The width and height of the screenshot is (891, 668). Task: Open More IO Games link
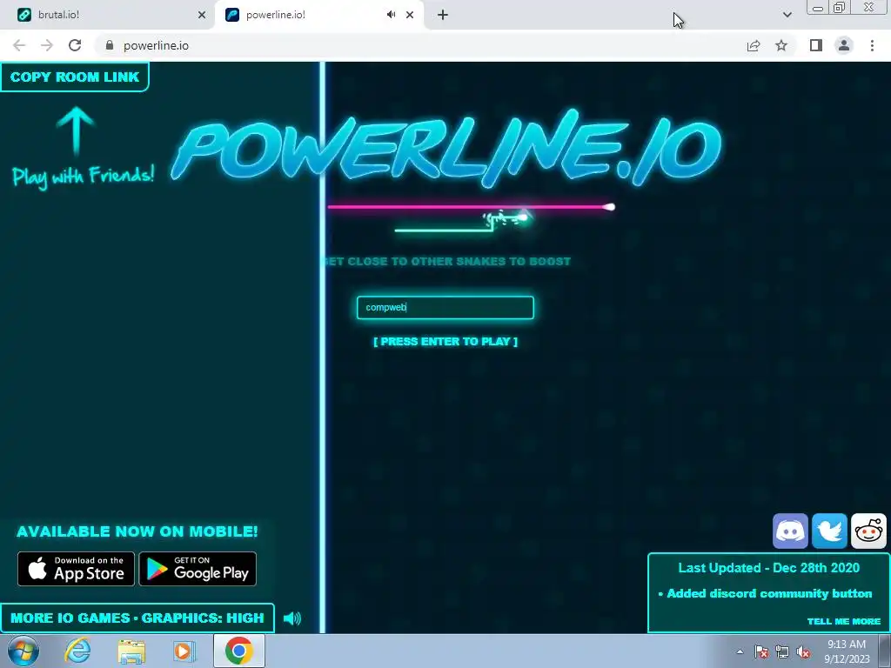point(70,618)
